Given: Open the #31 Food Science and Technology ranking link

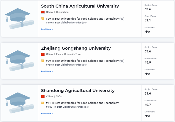Looking at the screenshot, I should 86,103.
